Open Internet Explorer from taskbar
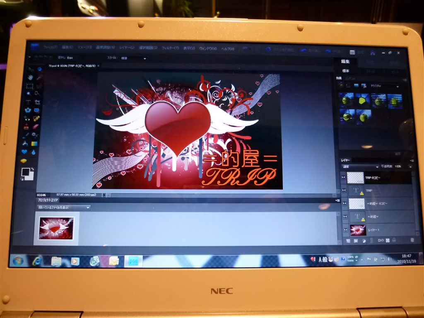Viewport: 424px width, 318px height. [x=37, y=261]
